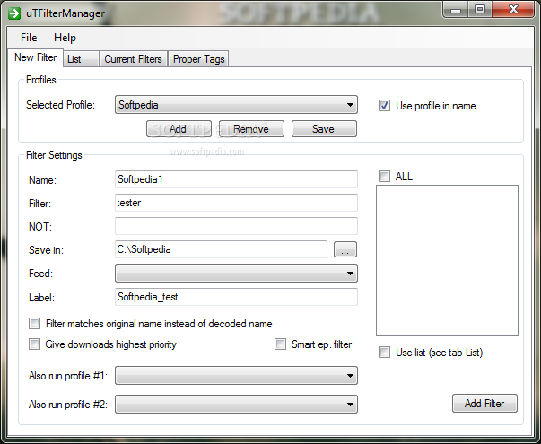Click the Add Filter button
This screenshot has width=541, height=444.
(x=484, y=404)
